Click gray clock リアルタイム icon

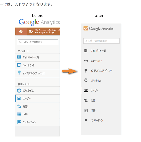(86, 80)
